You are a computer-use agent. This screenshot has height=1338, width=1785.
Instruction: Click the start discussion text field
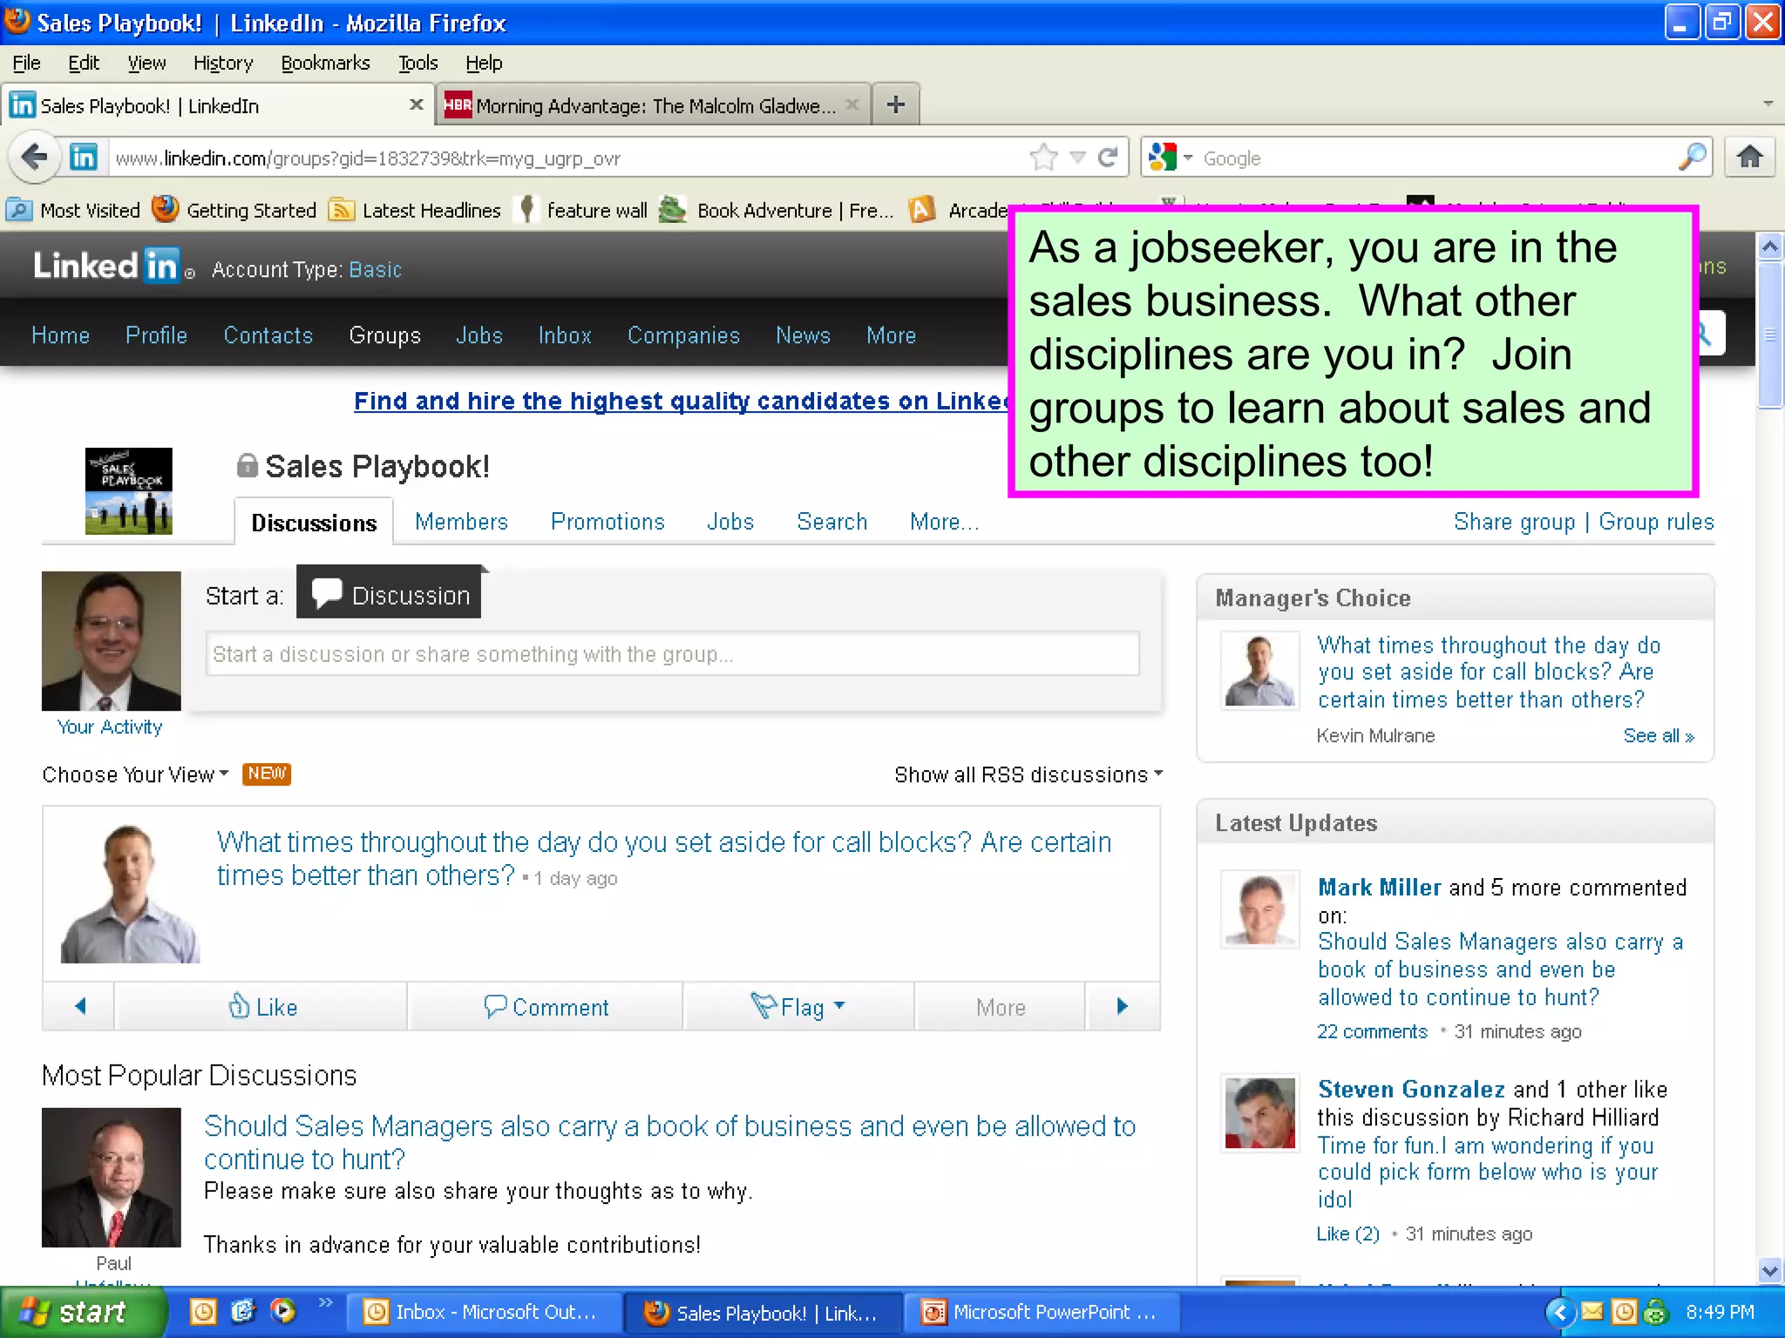672,654
